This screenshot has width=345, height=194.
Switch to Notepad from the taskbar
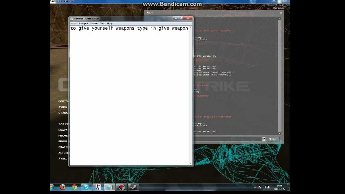pyautogui.click(x=110, y=187)
